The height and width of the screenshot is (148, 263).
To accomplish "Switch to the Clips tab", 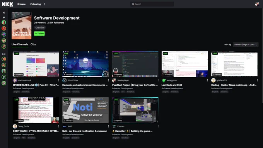I will pos(33,44).
